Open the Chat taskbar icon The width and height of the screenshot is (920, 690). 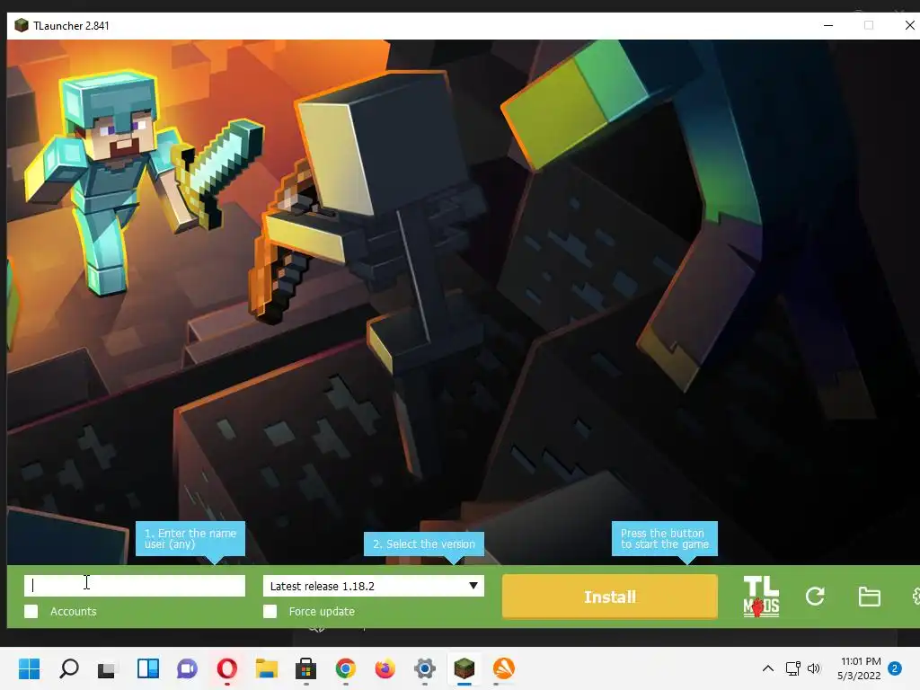click(187, 668)
